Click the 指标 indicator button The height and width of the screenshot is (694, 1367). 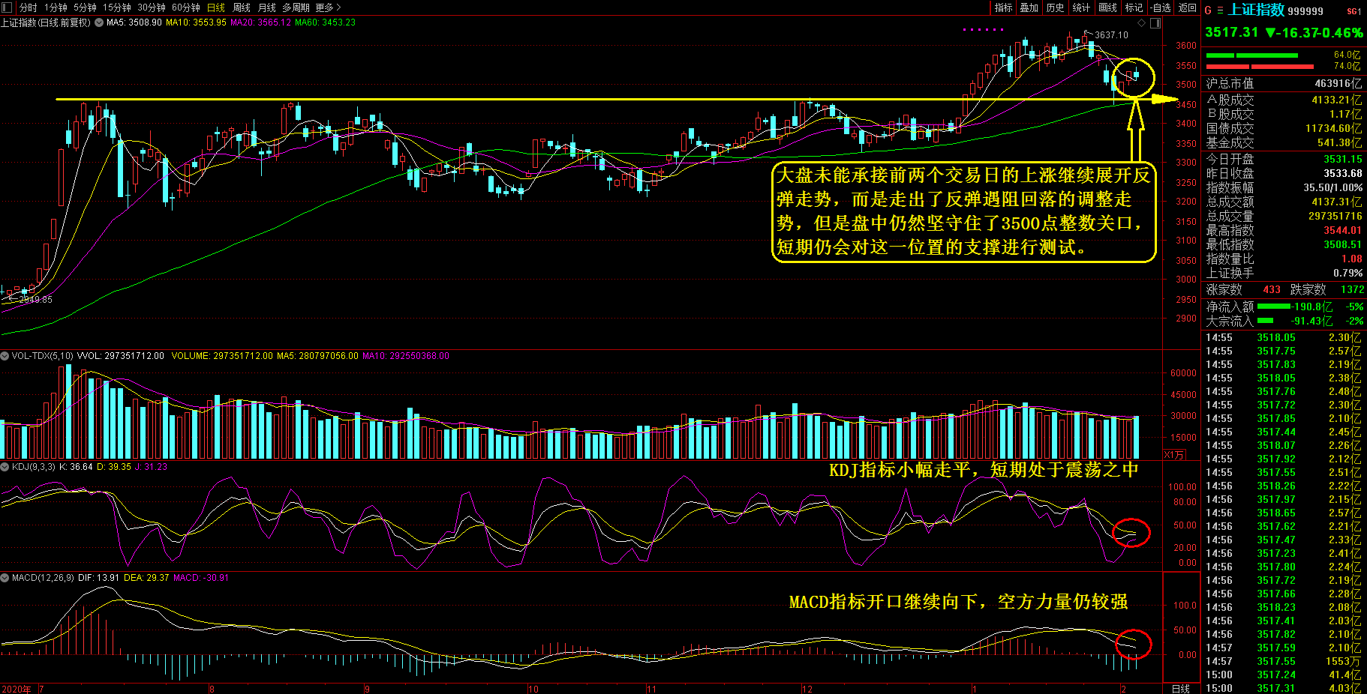click(x=1003, y=7)
